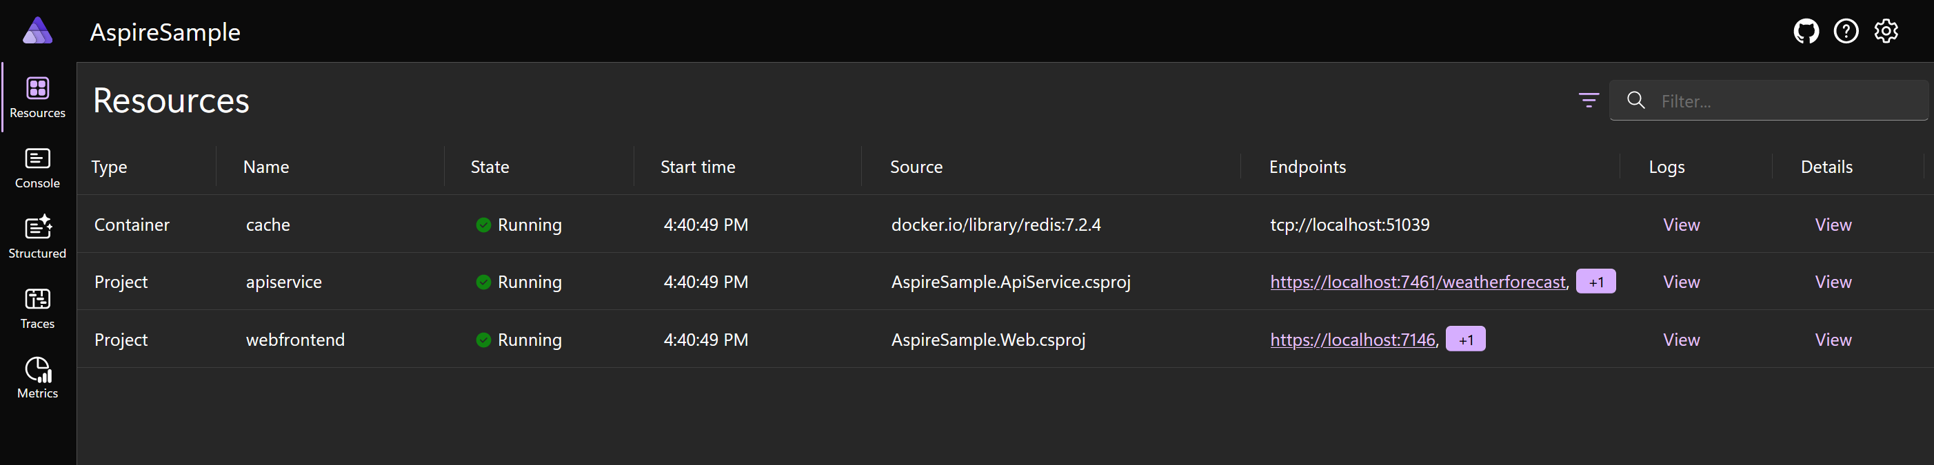Open the resource type filter menu
This screenshot has width=1934, height=465.
1588,101
